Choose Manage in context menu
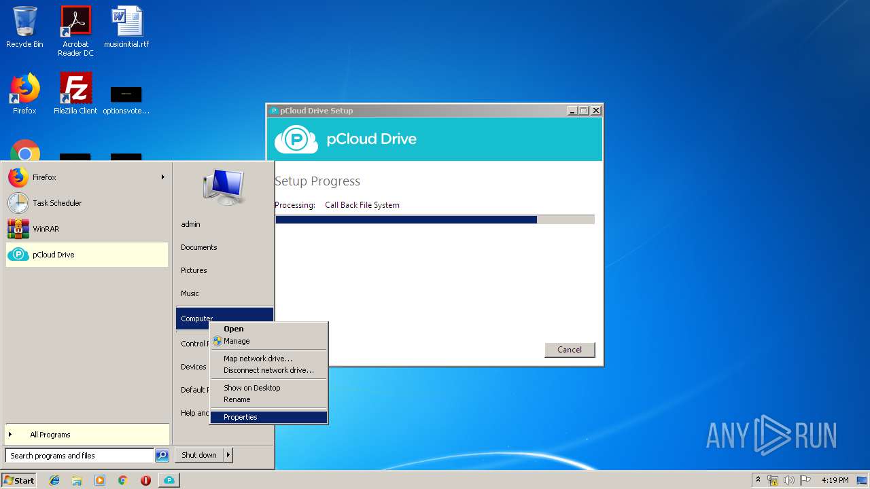Image resolution: width=870 pixels, height=489 pixels. [268, 341]
